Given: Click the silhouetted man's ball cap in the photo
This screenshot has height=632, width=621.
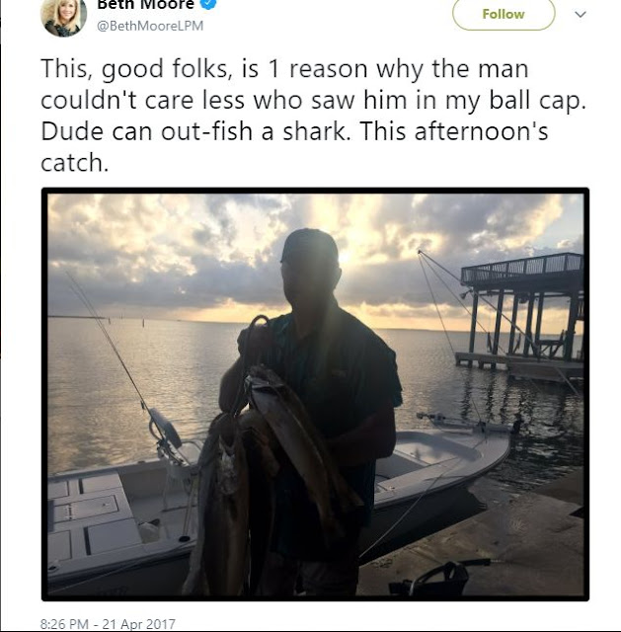Looking at the screenshot, I should point(309,245).
